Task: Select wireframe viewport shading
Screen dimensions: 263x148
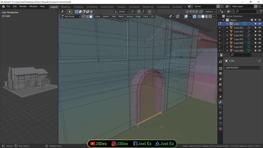Action: [x=199, y=16]
